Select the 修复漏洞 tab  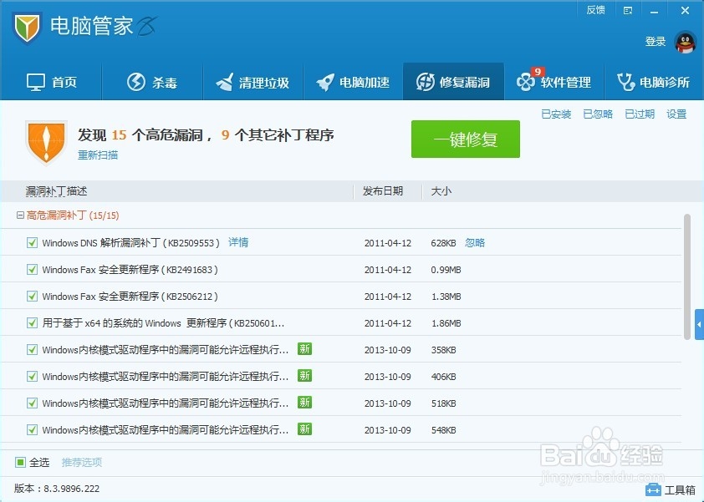point(453,82)
